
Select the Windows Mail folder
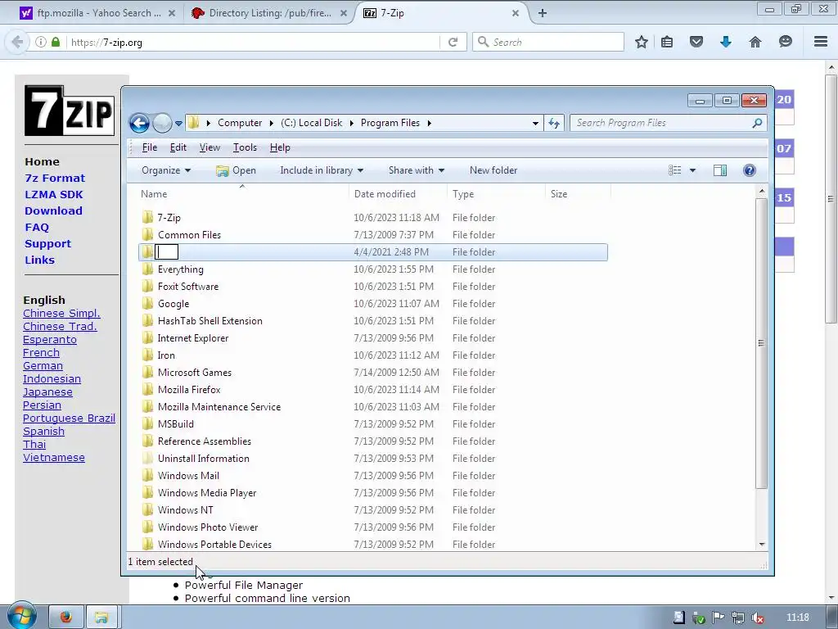[189, 476]
